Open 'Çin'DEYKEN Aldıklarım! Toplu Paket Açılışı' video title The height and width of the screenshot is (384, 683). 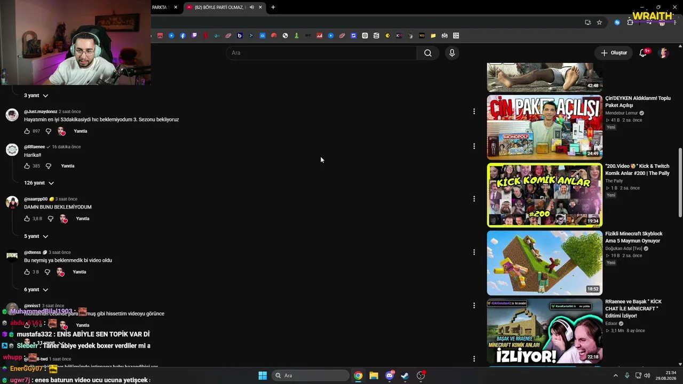click(638, 102)
